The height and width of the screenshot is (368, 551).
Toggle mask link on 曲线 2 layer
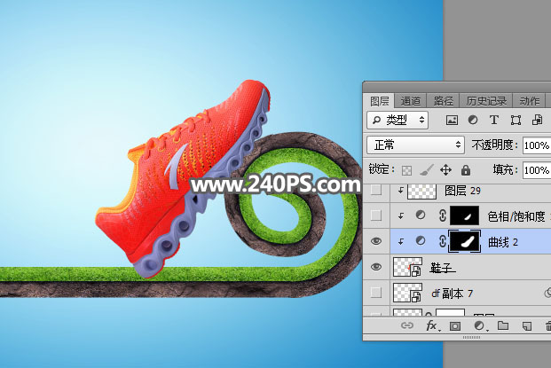pyautogui.click(x=443, y=241)
